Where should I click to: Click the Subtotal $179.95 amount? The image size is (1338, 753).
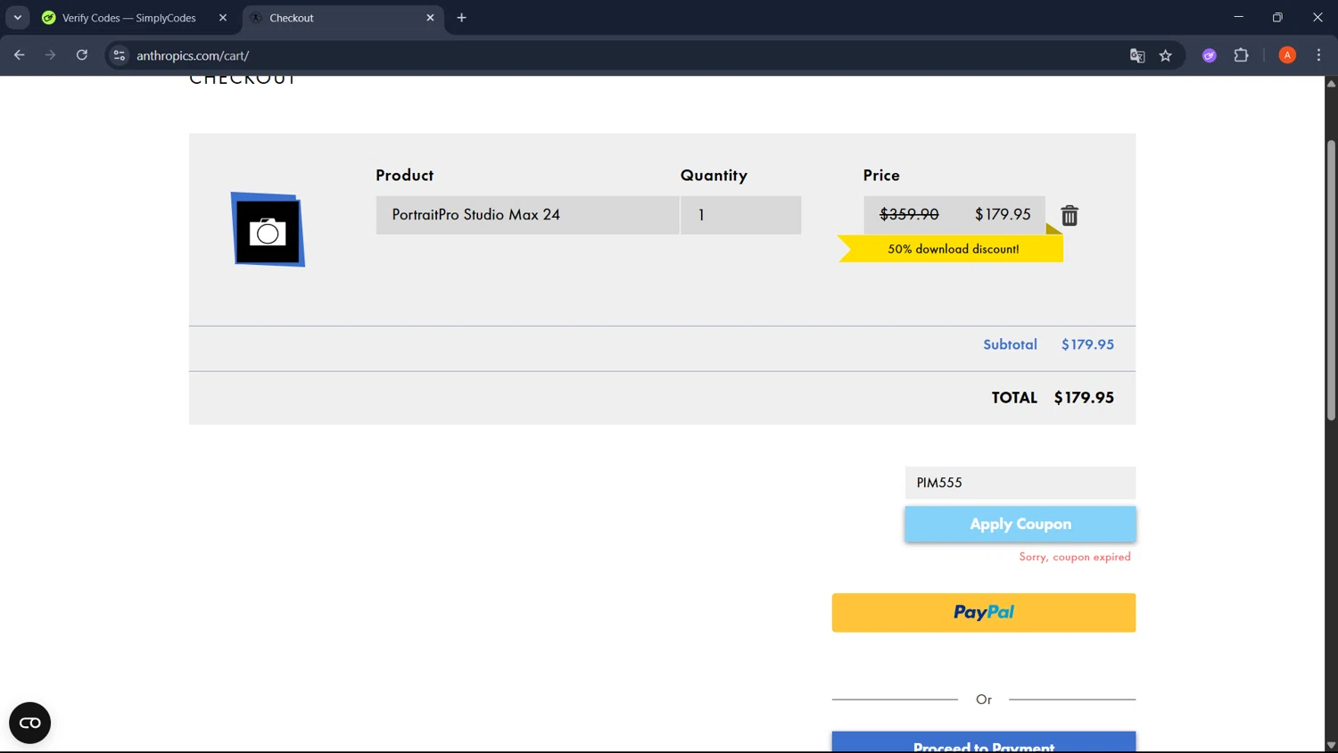point(1087,344)
